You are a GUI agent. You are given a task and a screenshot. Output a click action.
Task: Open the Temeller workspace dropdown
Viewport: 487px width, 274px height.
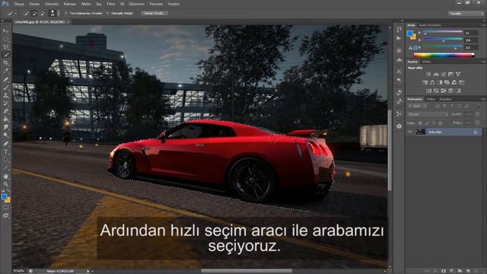click(x=466, y=14)
